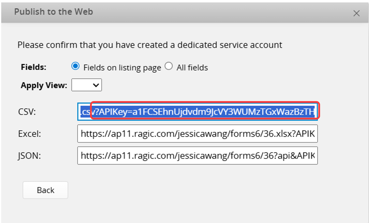
Task: Click the 'All fields' label text
Action: coord(192,68)
